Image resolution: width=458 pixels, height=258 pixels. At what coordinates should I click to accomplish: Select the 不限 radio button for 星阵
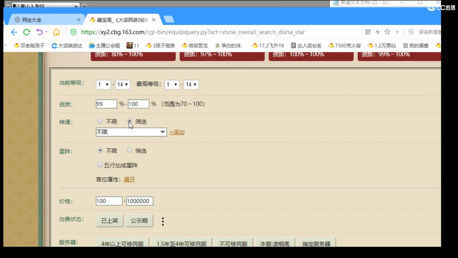[100, 150]
